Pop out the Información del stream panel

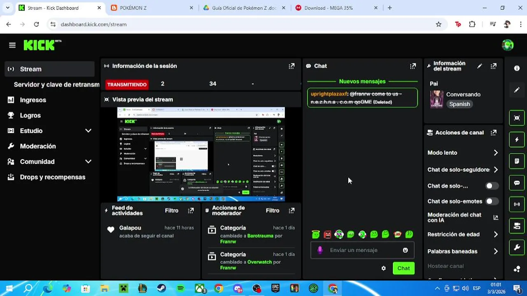point(494,66)
